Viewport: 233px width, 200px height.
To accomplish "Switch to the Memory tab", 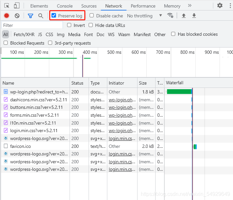I will pyautogui.click(x=172, y=6).
